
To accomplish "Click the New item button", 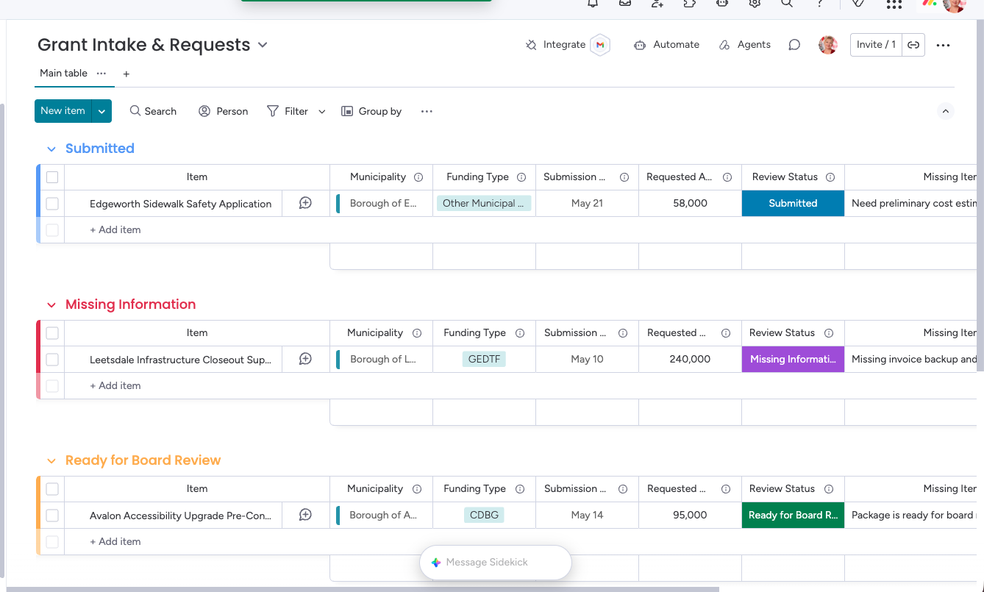I will (x=63, y=111).
